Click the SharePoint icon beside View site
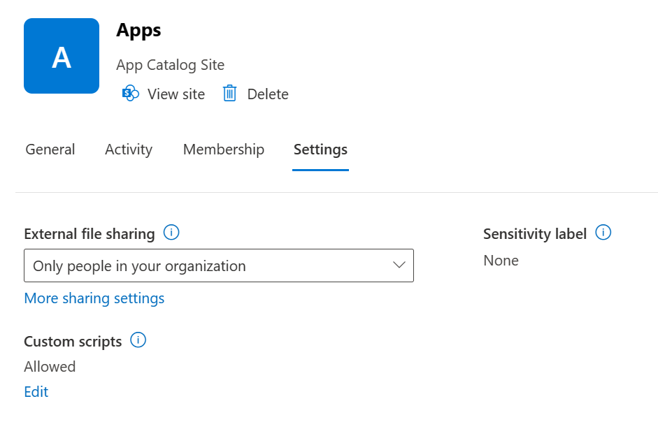Image resolution: width=658 pixels, height=422 pixels. click(131, 94)
